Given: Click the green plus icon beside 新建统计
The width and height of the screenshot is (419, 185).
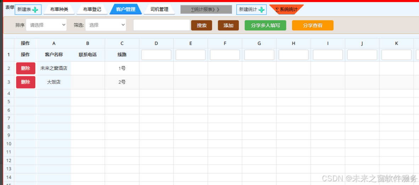Looking at the screenshot, I should click(261, 10).
